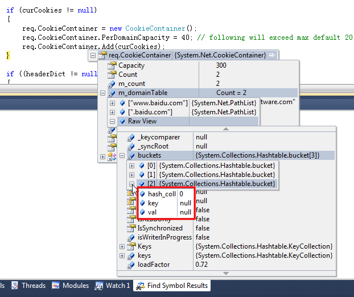Viewport: 354px width, 297px height.
Task: Select the buckets value Hashtable.bucket[3]
Action: (257, 155)
